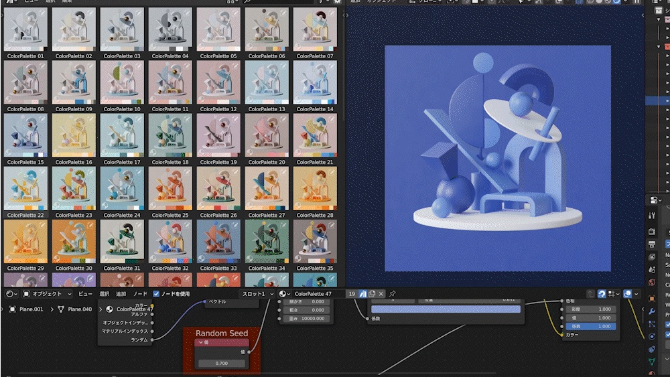The image size is (670, 377).
Task: Toggle the node editor sidebar chevron
Action: click(x=643, y=309)
